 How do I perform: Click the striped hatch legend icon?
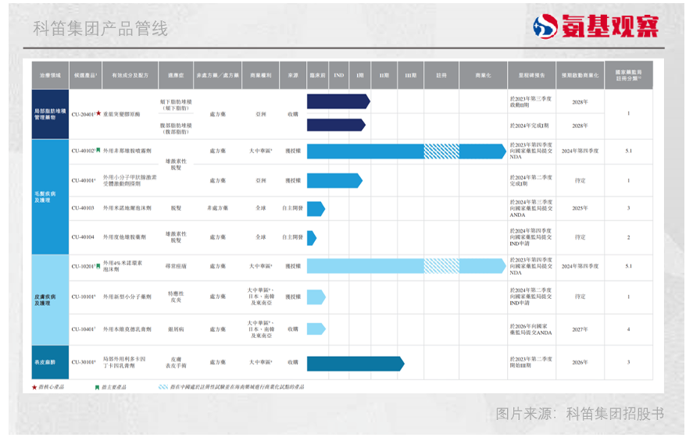click(x=163, y=387)
